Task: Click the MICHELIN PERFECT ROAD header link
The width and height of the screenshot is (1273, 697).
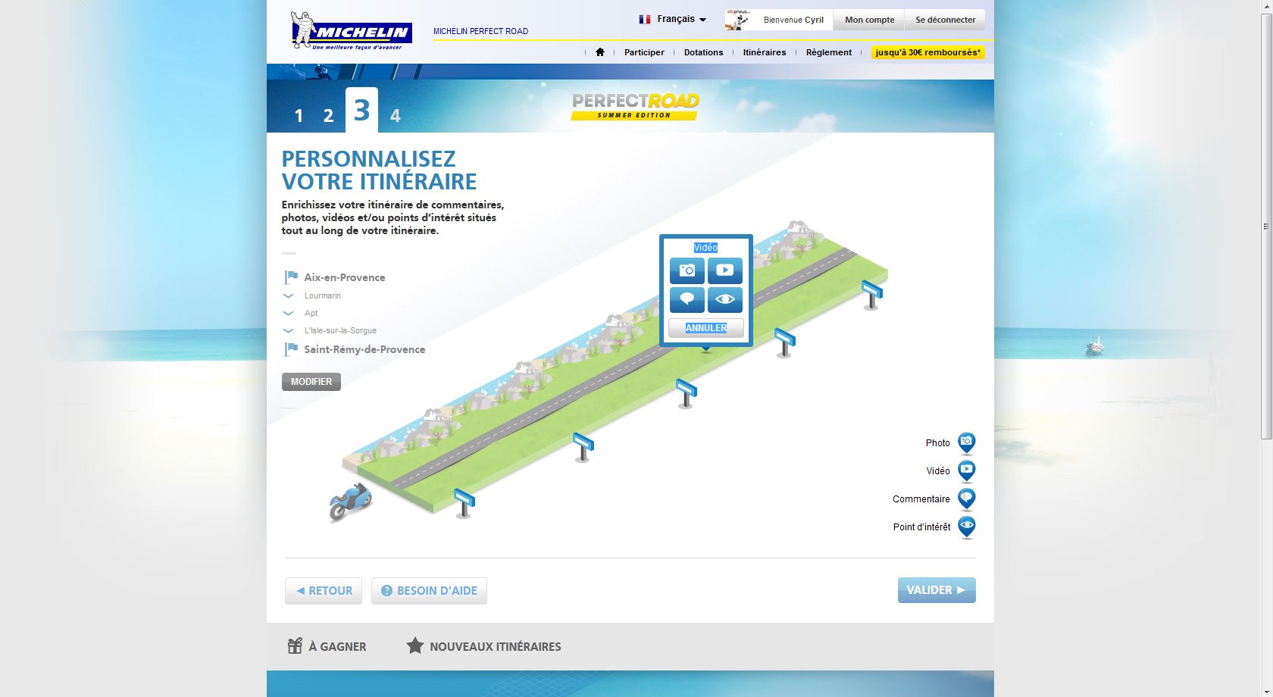Action: (480, 31)
